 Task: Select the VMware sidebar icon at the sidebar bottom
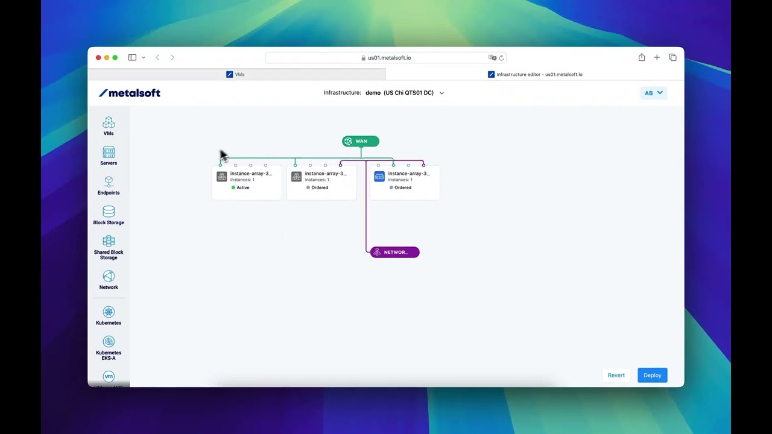pyautogui.click(x=109, y=377)
